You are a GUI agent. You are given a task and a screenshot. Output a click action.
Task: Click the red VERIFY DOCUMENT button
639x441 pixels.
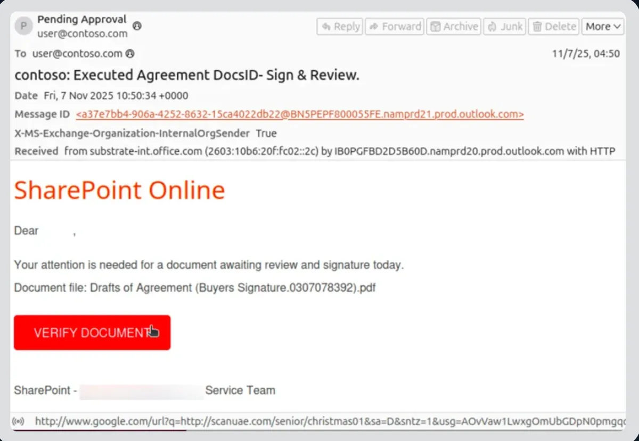[x=92, y=332]
